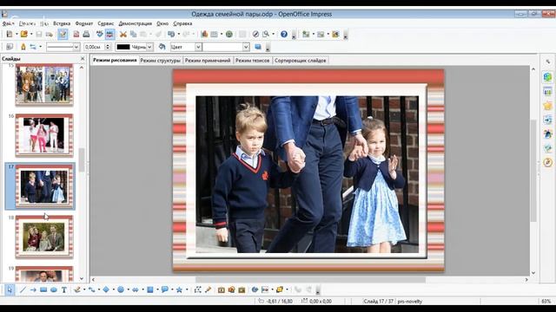Insert a table with the table icon
Viewport: 556px width, 312px height.
click(215, 35)
